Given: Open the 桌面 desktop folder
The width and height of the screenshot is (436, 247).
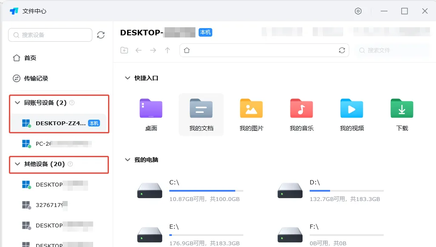Looking at the screenshot, I should click(151, 115).
